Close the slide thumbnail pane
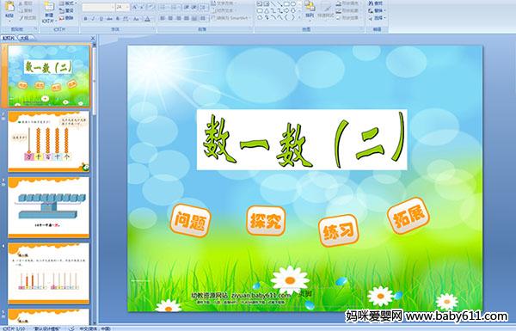This screenshot has width=516, height=331. pyautogui.click(x=93, y=38)
